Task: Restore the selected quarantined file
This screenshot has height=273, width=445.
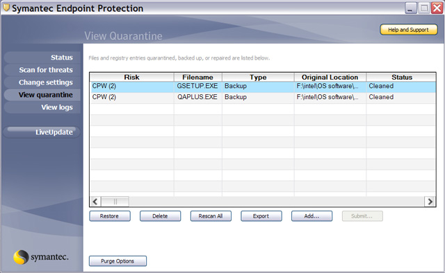Action: [x=110, y=216]
